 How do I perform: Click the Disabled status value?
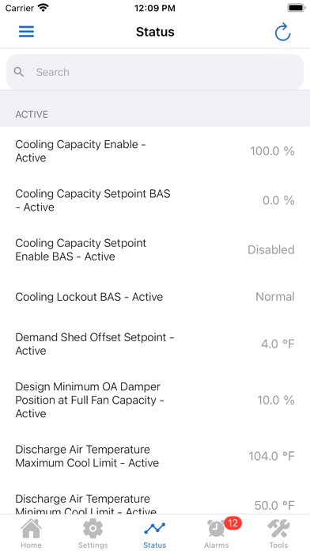271,249
